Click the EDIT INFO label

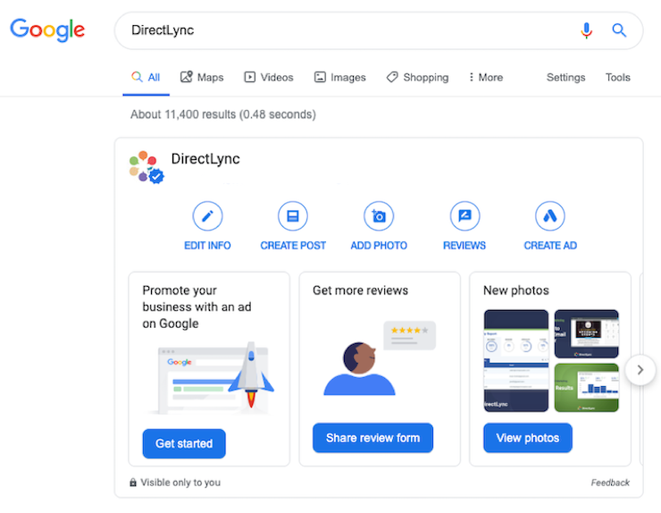click(x=207, y=246)
